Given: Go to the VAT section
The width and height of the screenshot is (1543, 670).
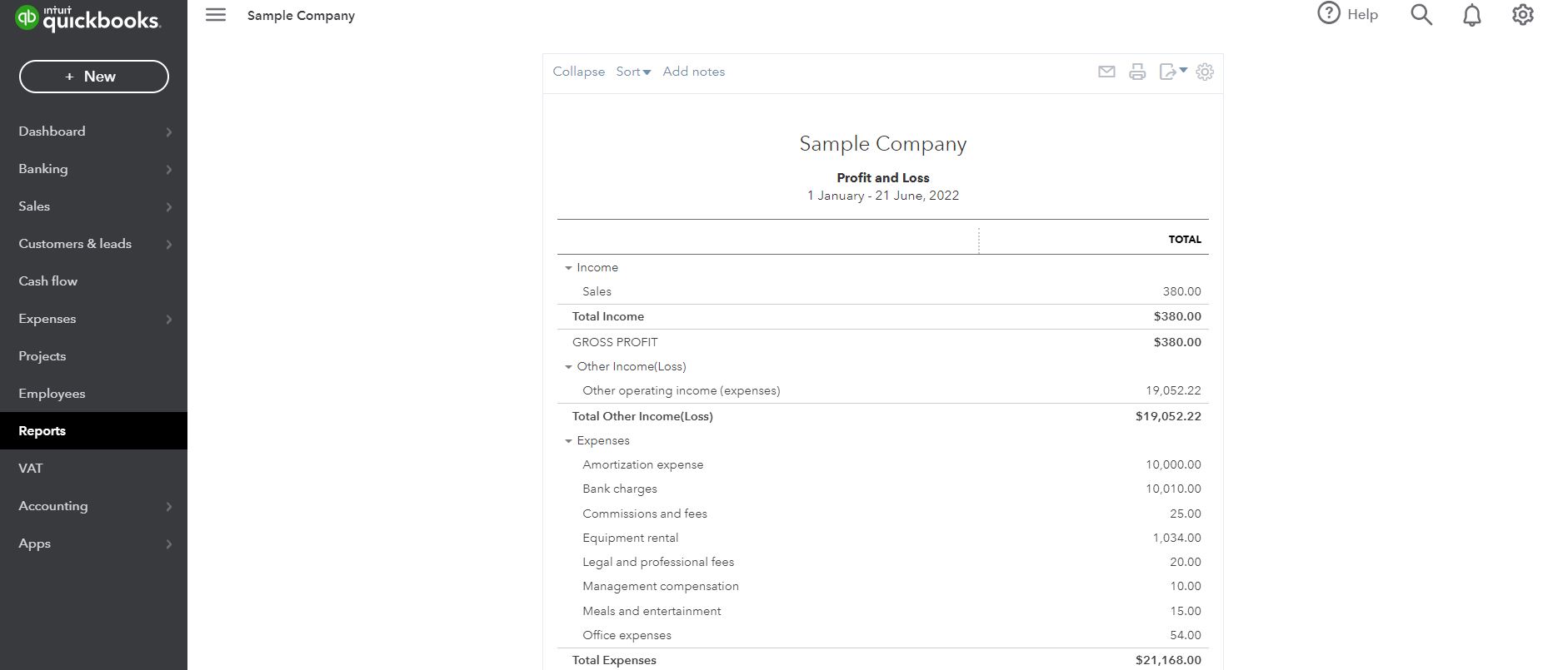Looking at the screenshot, I should (x=31, y=469).
